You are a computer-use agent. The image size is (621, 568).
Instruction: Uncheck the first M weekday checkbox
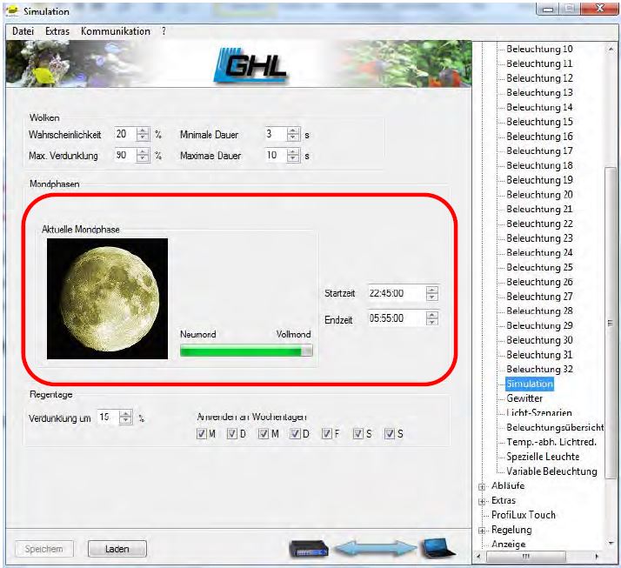tap(201, 434)
